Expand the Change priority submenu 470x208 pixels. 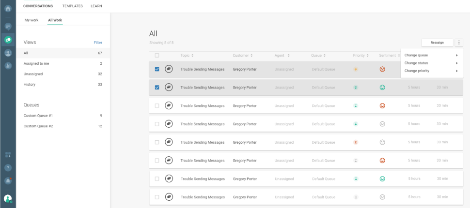431,71
